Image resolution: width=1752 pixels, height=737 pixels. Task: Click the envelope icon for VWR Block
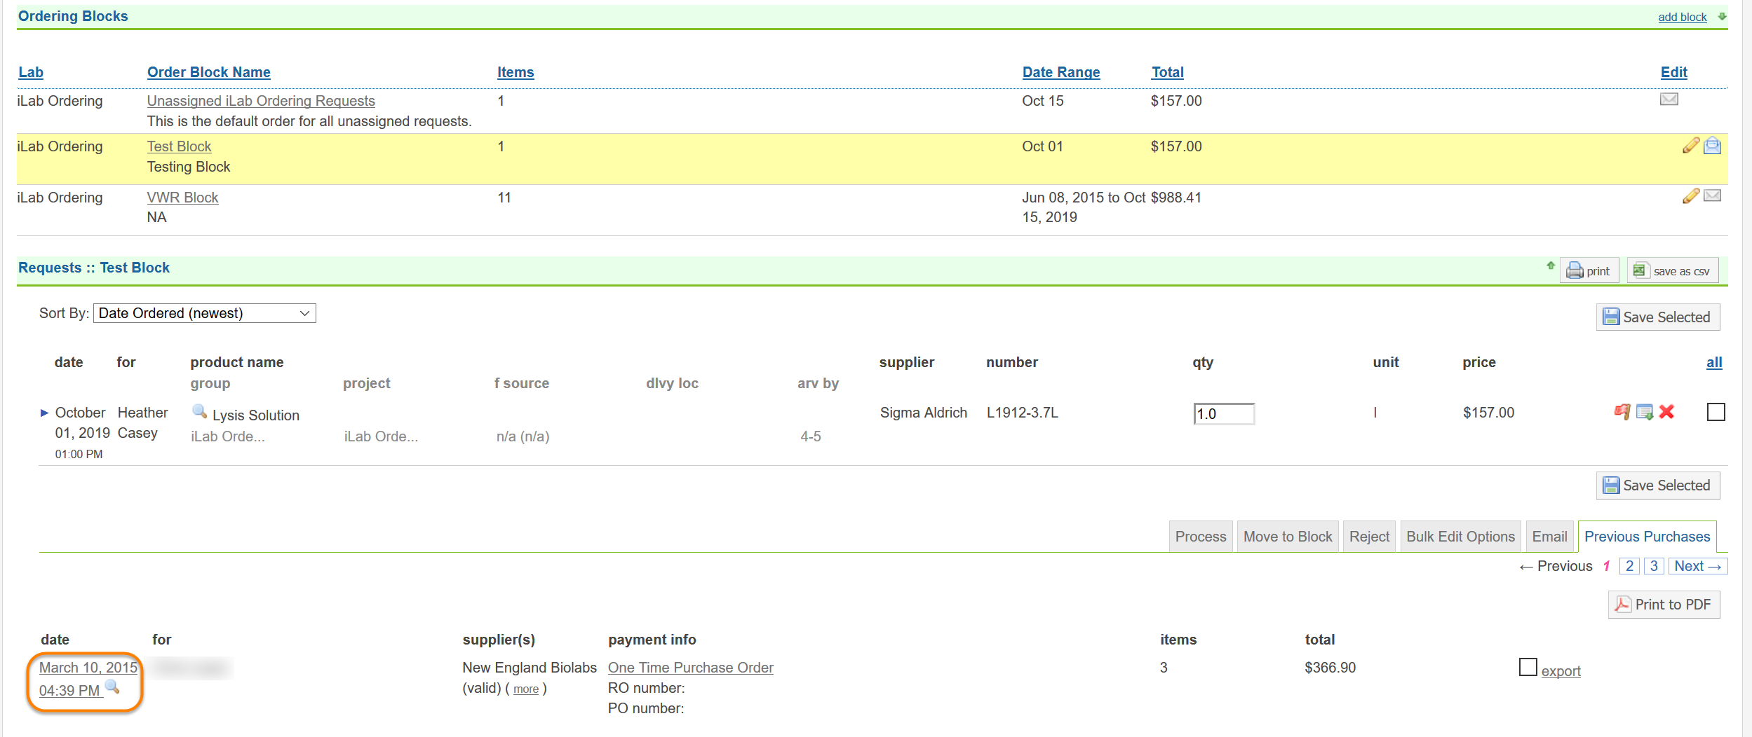tap(1713, 196)
